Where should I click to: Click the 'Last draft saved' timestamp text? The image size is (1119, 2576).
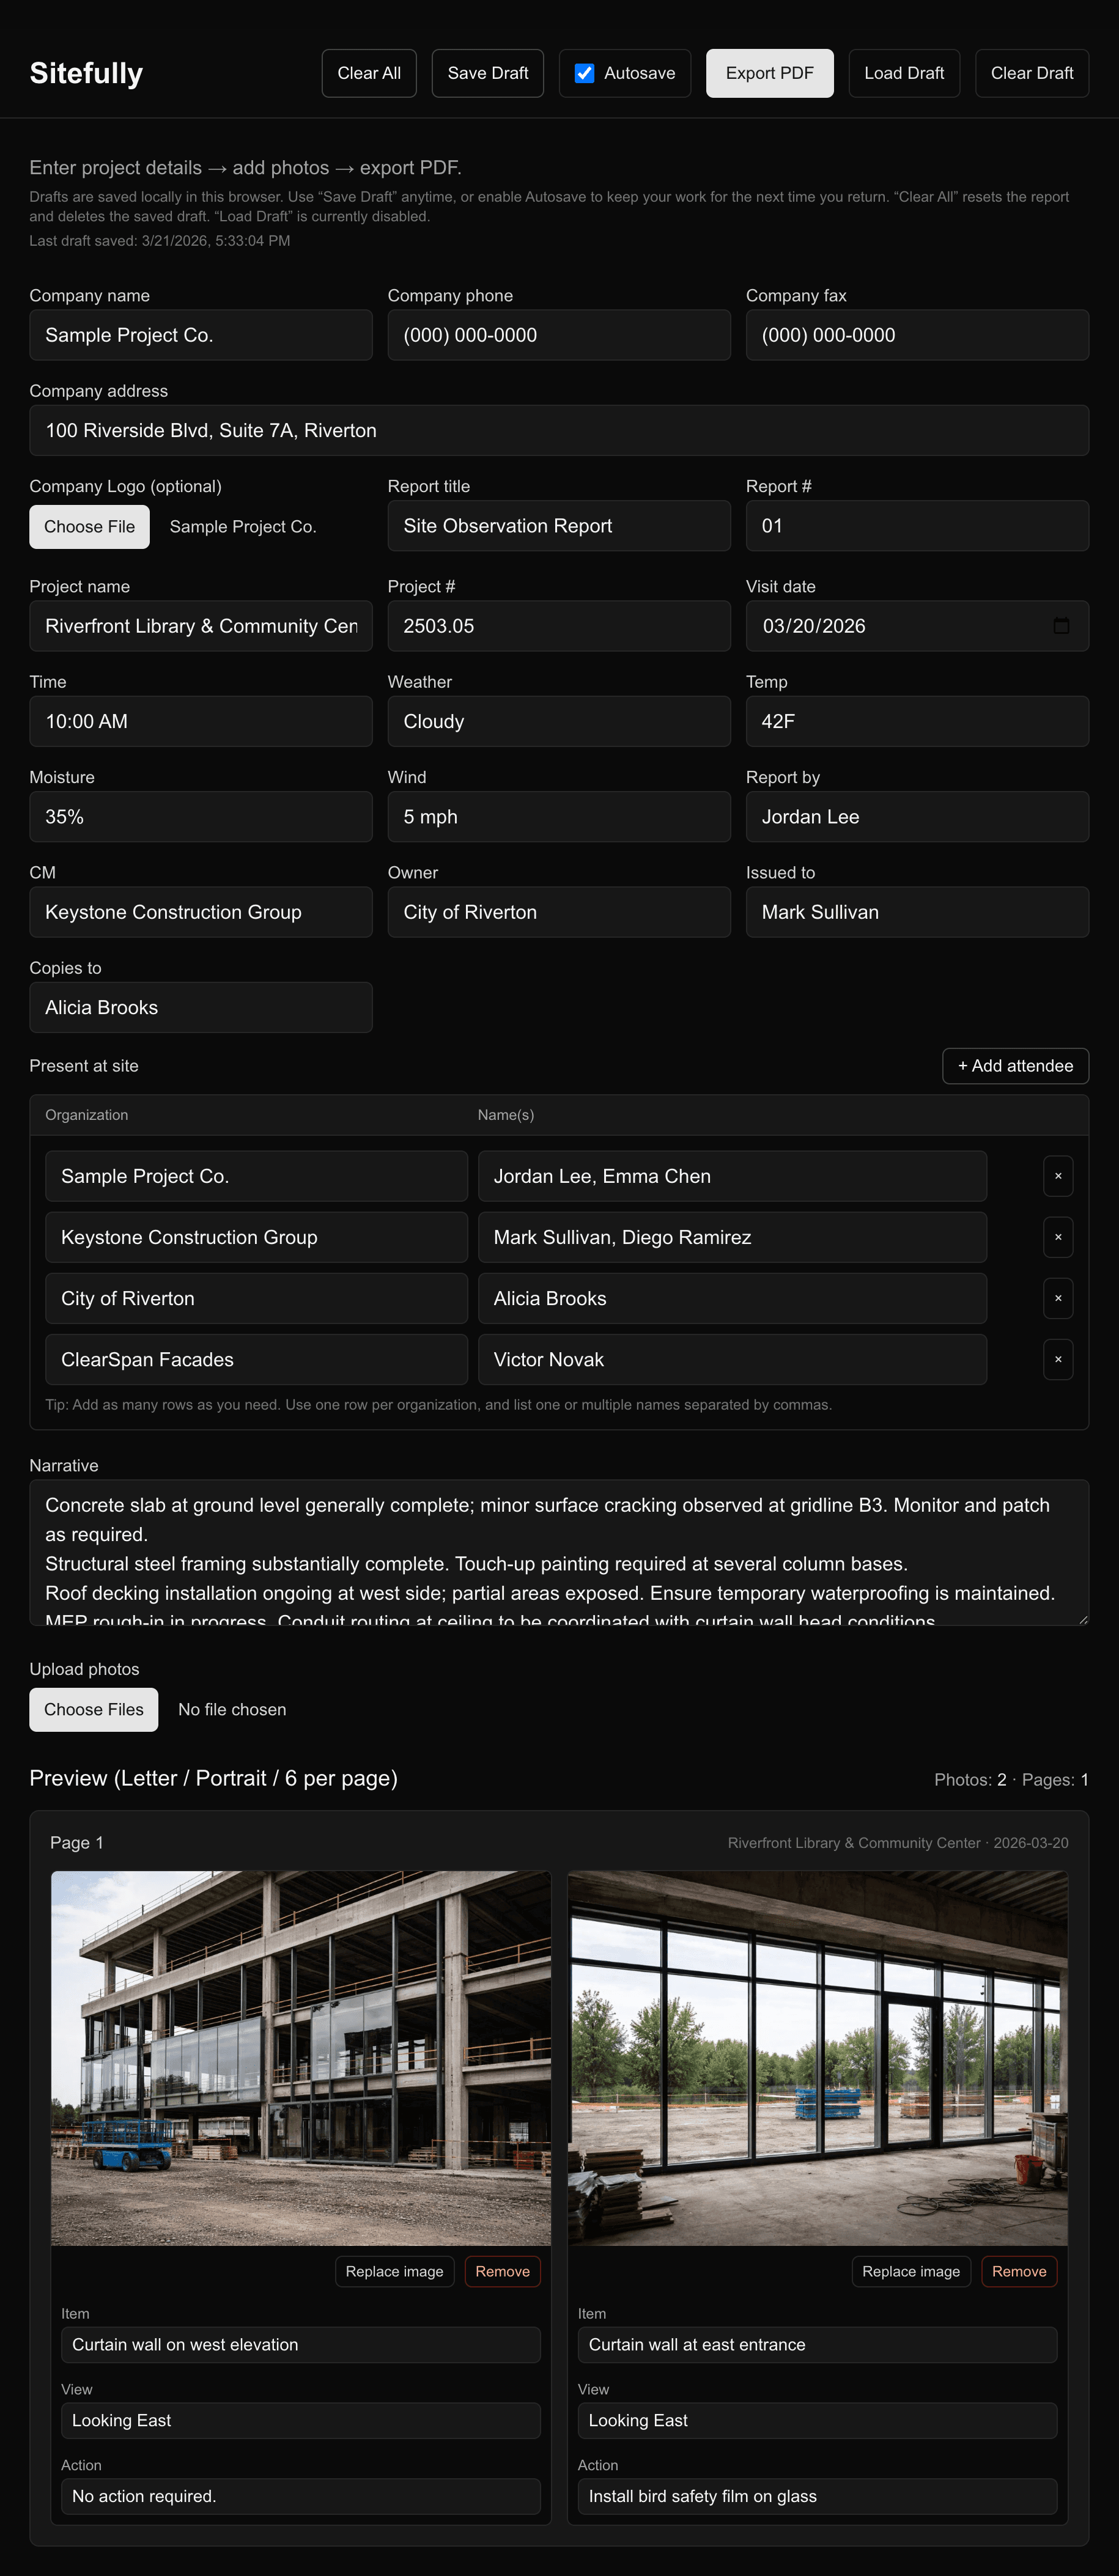tap(160, 241)
